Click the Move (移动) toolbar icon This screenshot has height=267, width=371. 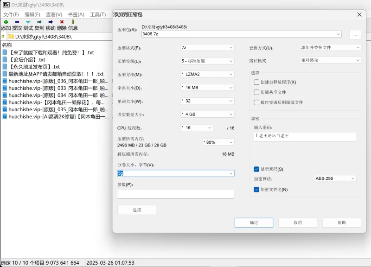pos(51,22)
